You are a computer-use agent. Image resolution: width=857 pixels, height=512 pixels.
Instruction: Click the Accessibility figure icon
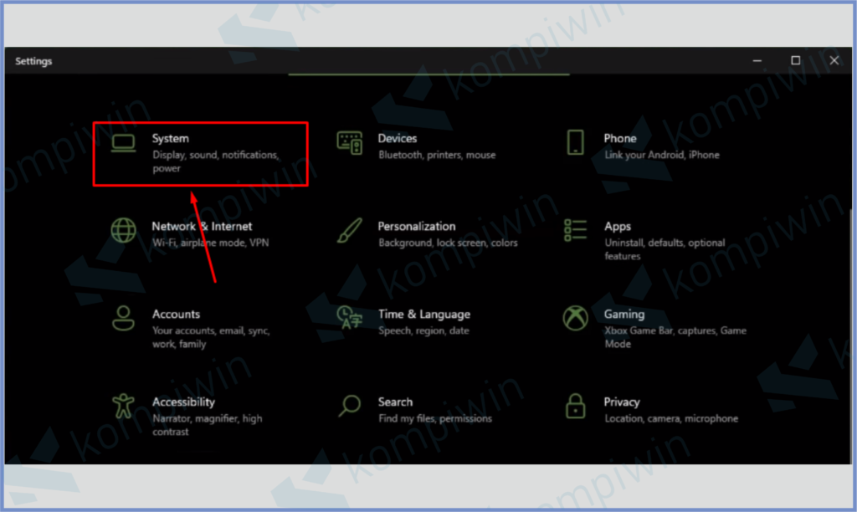click(123, 406)
